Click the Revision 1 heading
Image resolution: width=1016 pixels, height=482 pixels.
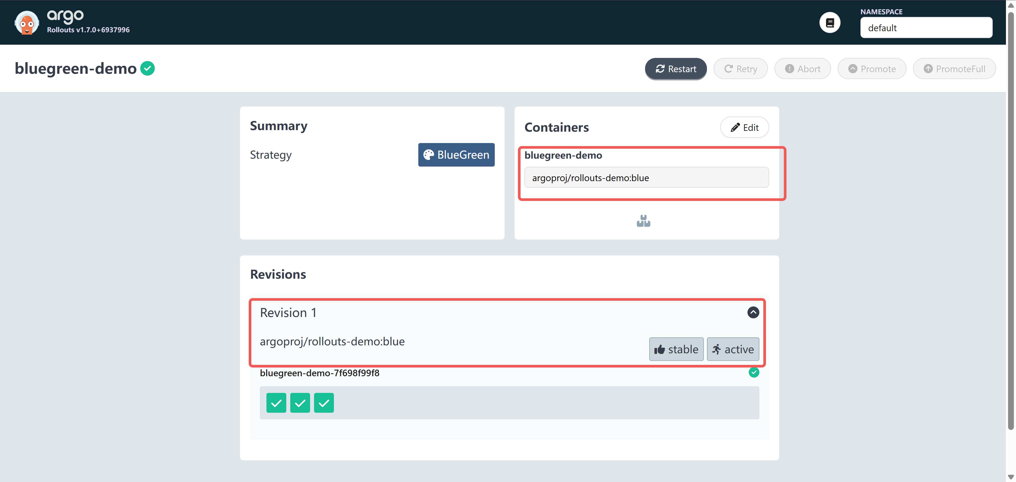[x=288, y=313]
